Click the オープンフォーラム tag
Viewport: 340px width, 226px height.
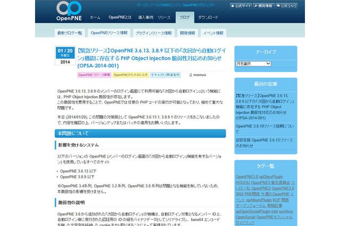click(x=251, y=205)
